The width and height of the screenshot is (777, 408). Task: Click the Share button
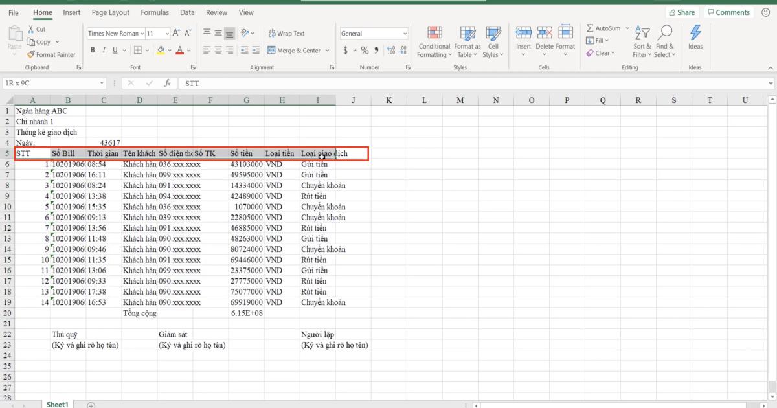tap(682, 12)
